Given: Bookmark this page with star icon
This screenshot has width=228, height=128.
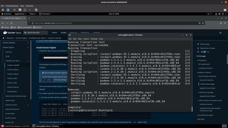Looking at the screenshot, I should pyautogui.click(x=203, y=23).
